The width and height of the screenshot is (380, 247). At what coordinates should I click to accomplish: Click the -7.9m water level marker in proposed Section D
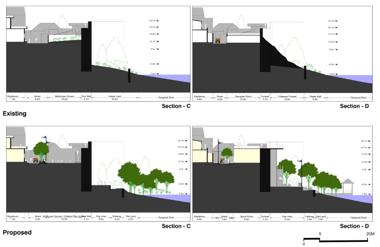point(369,194)
